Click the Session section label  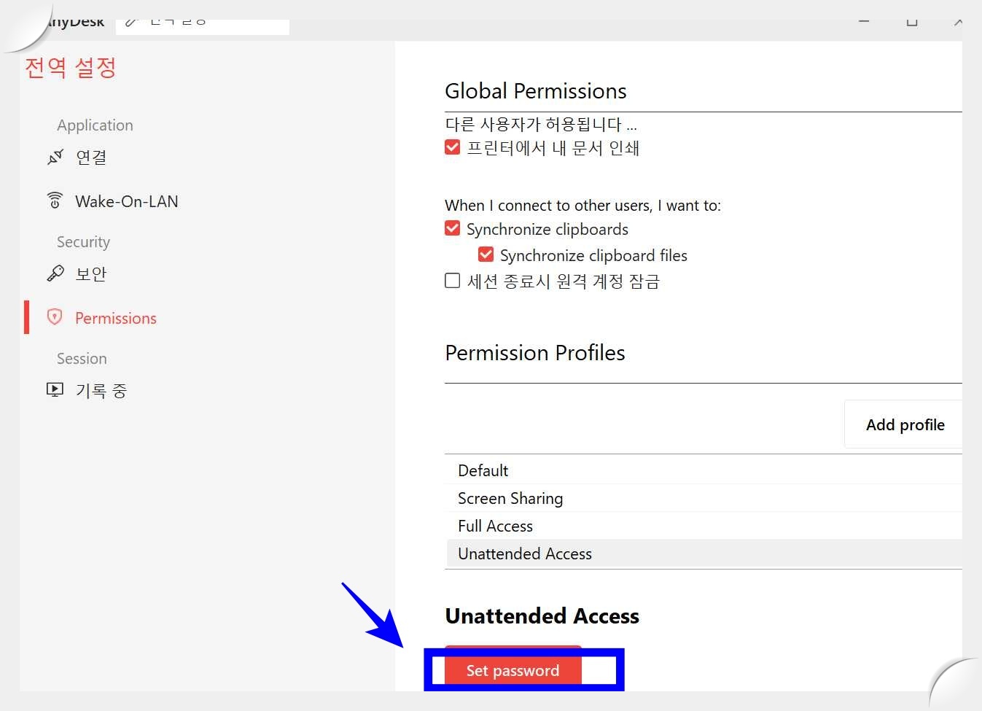point(82,359)
